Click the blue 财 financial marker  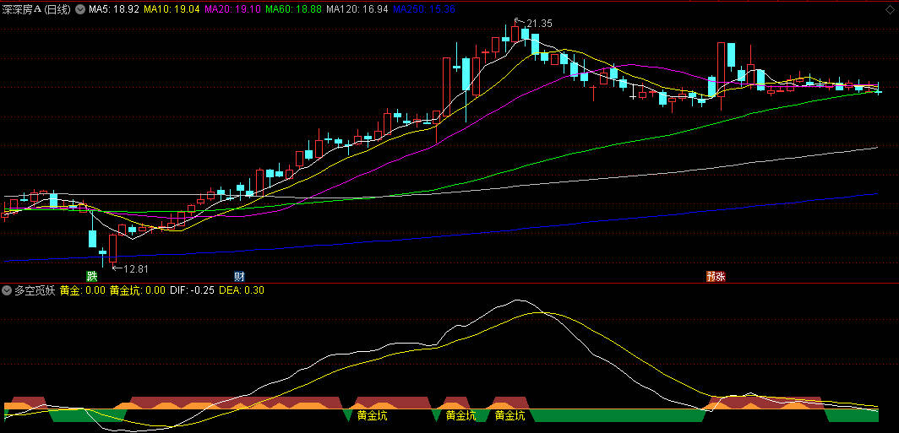(x=239, y=276)
